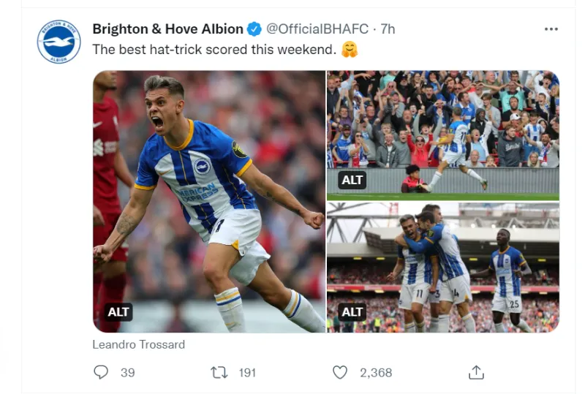This screenshot has width=585, height=394.
Task: Click the hugging face emoji in tweet
Action: coord(350,50)
